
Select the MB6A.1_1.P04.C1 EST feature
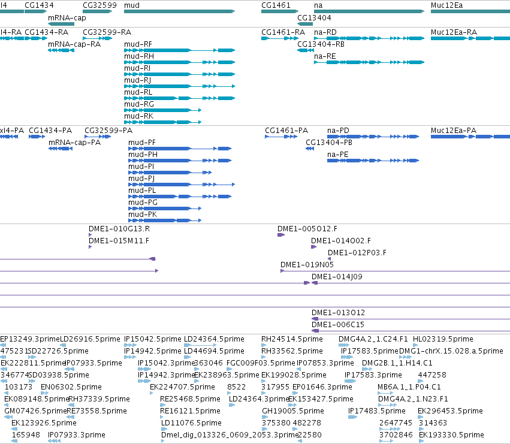385,393
